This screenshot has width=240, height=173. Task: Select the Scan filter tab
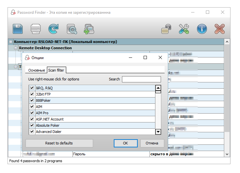coord(56,70)
